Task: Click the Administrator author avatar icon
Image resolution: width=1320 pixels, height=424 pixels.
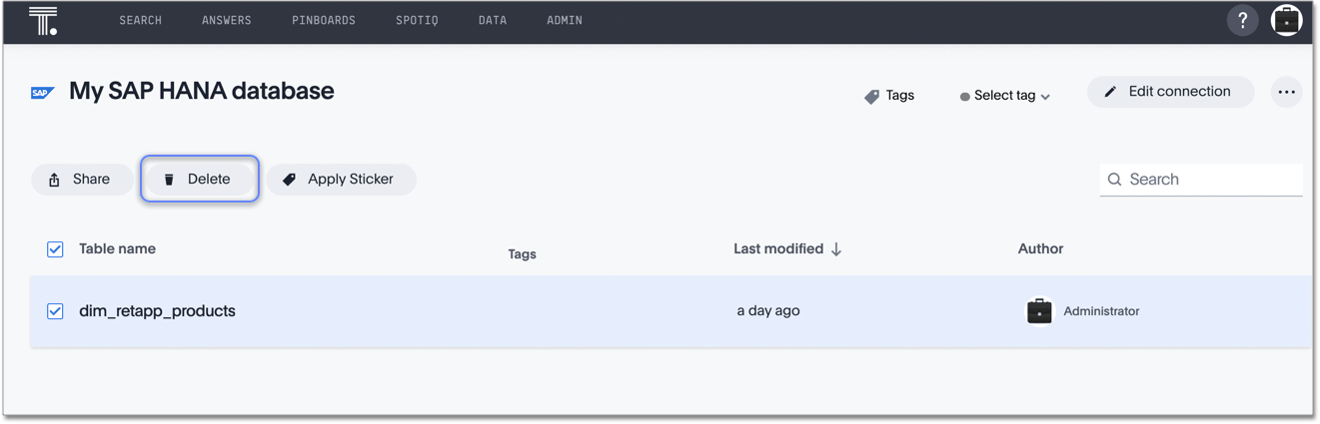Action: [1039, 311]
